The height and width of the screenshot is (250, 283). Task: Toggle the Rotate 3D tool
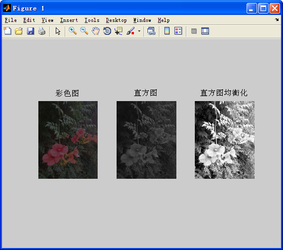coord(107,31)
